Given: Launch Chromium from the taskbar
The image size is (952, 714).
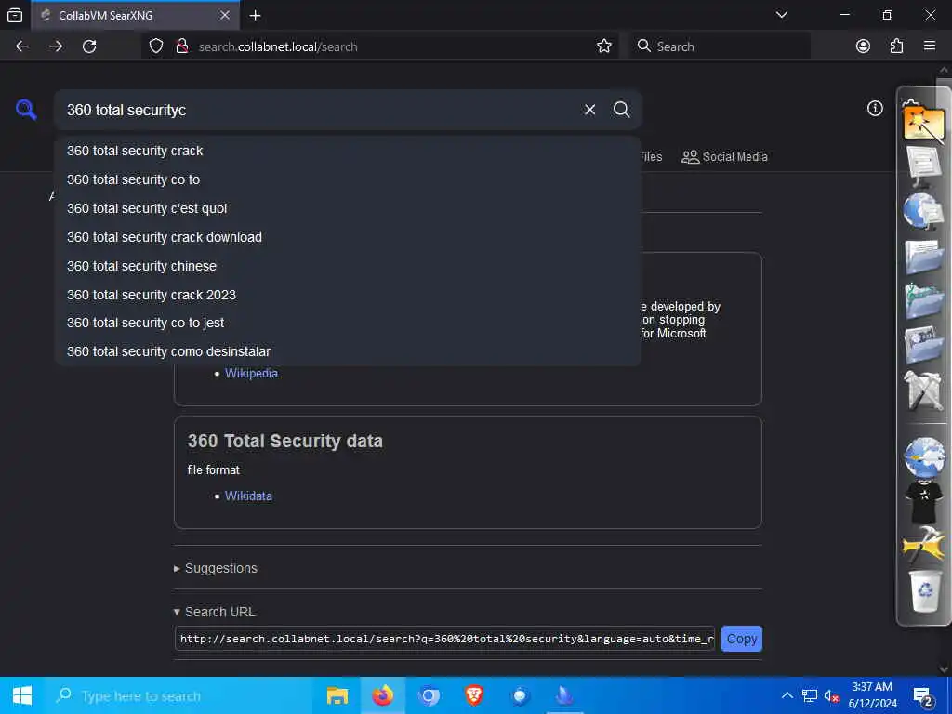Looking at the screenshot, I should (x=429, y=695).
